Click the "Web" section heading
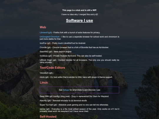Image resolution: width=159 pixels, height=119 pixels. 43,27
